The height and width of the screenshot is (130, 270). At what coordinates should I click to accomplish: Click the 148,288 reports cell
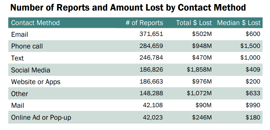151,94
